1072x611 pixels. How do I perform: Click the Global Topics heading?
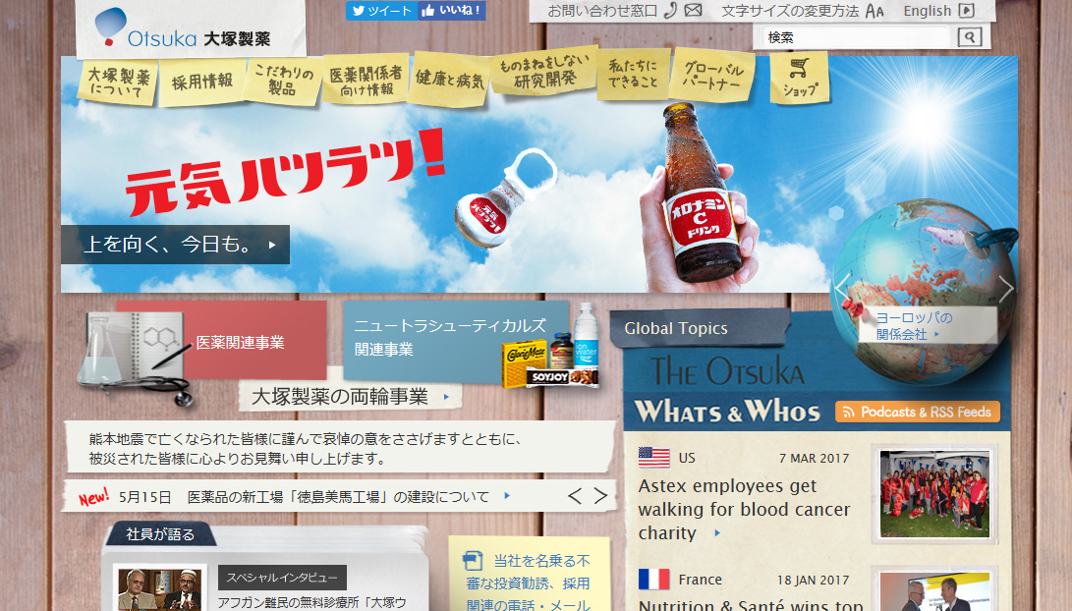(675, 328)
